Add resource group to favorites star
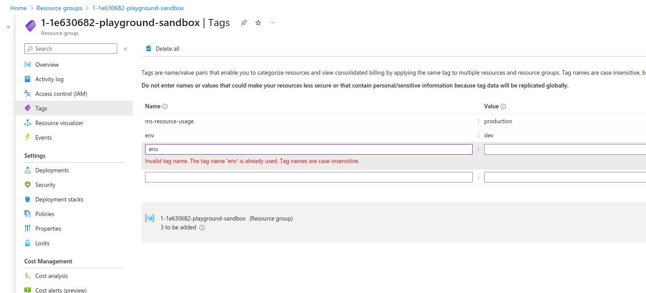The width and height of the screenshot is (646, 293). click(x=258, y=23)
